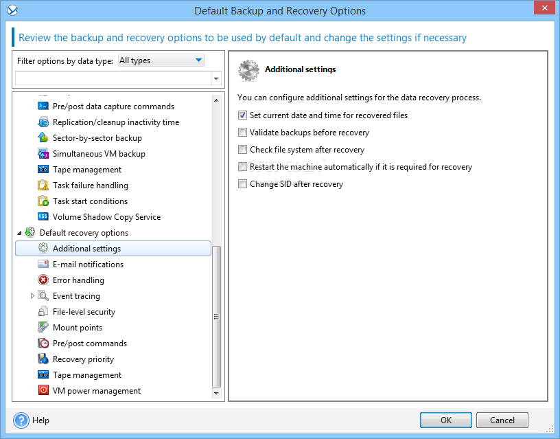Select Sector-by-sector backup option
The width and height of the screenshot is (560, 439).
pyautogui.click(x=97, y=137)
